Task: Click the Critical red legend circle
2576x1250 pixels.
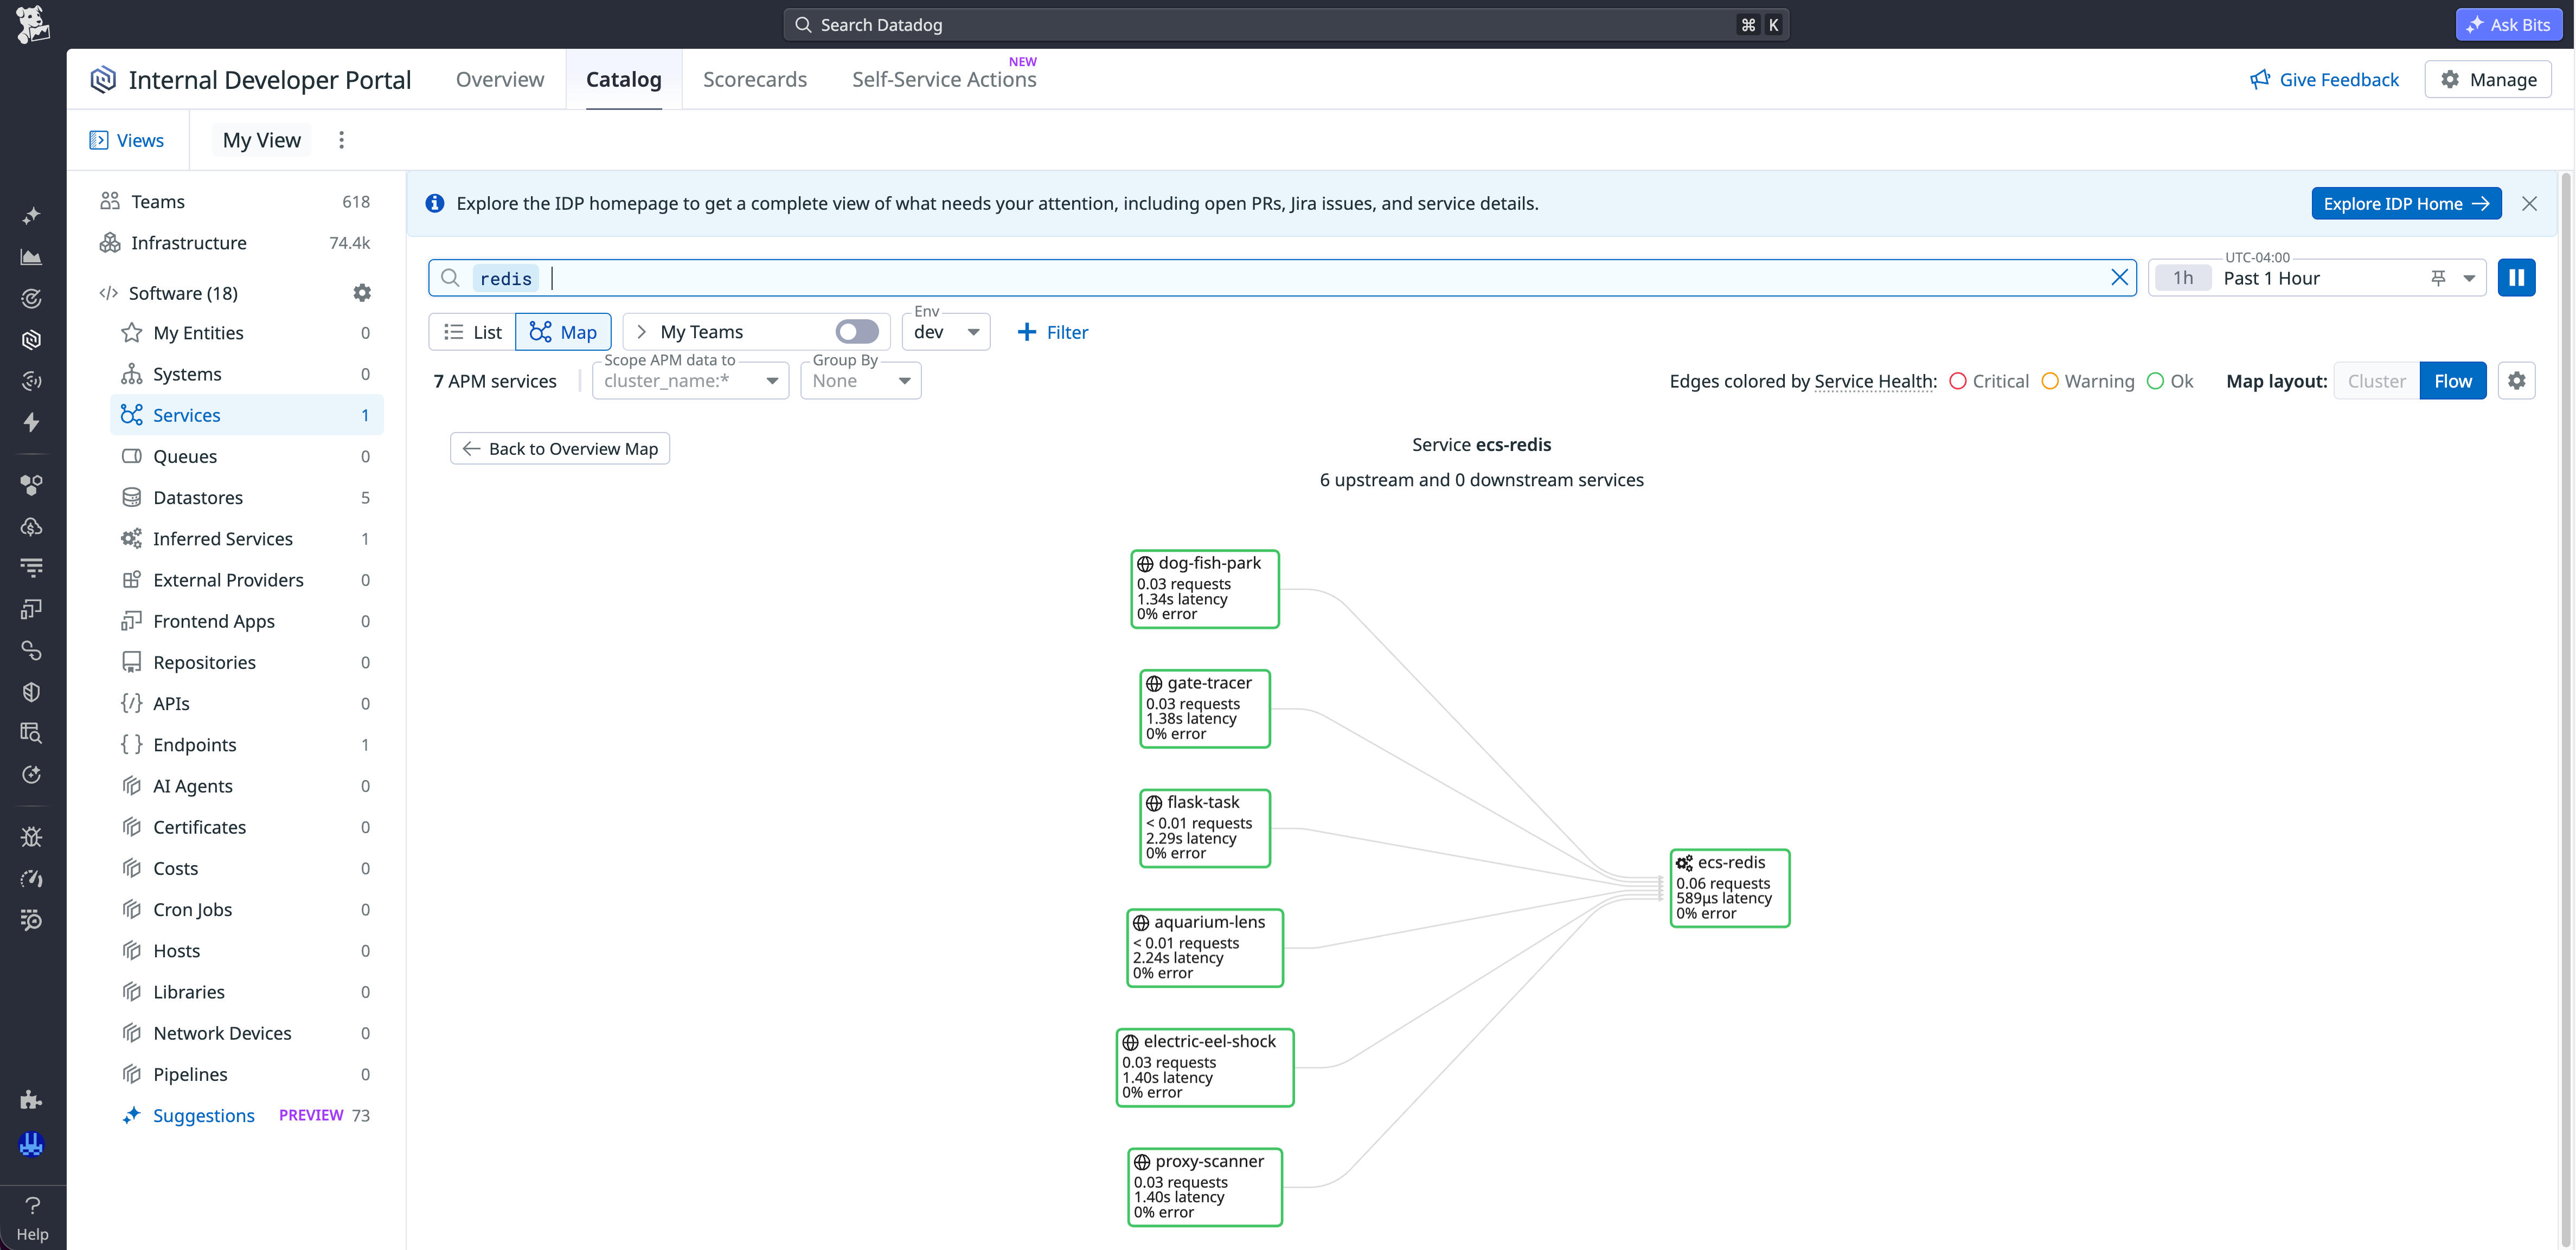Action: pos(1958,381)
